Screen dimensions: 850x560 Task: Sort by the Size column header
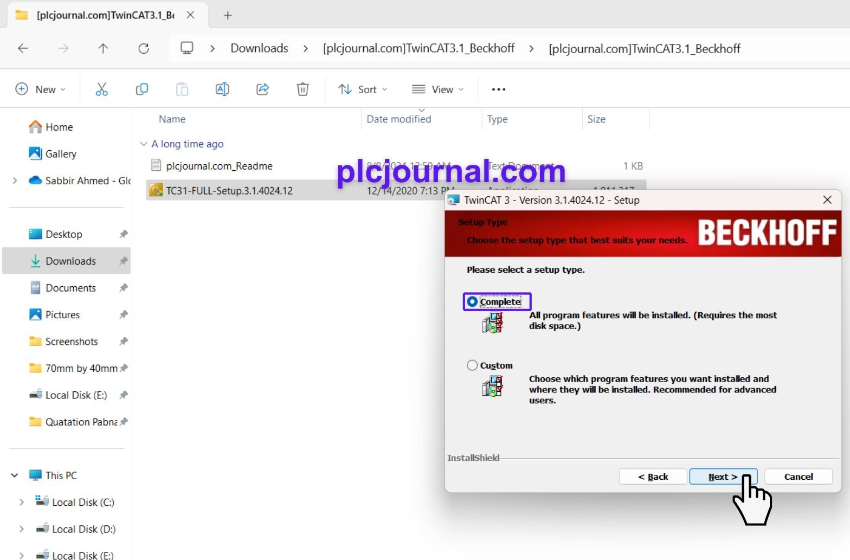[x=596, y=119]
